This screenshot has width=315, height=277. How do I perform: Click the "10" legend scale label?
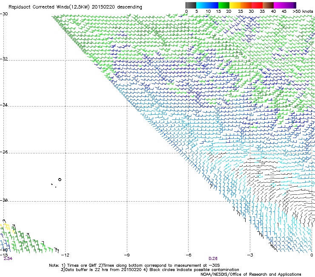[208, 12]
